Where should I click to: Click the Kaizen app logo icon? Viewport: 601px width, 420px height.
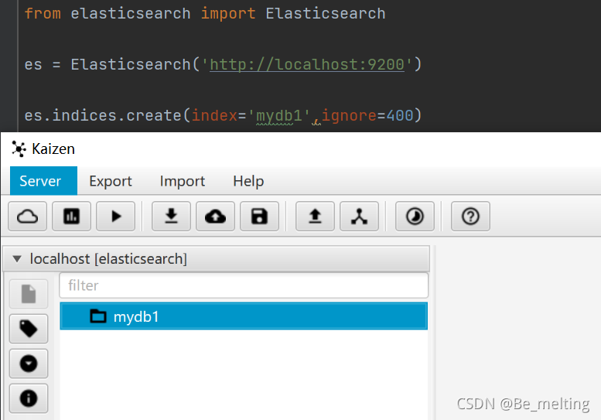[19, 149]
